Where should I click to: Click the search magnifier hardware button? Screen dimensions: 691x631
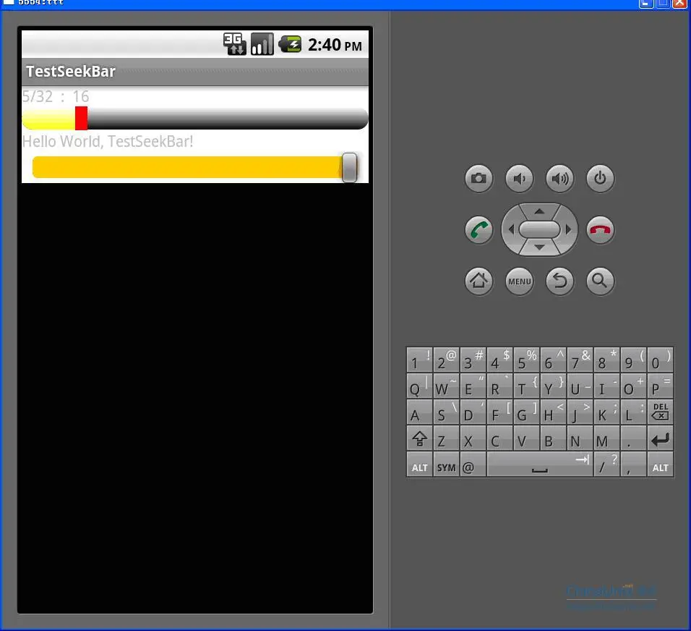[x=600, y=281]
